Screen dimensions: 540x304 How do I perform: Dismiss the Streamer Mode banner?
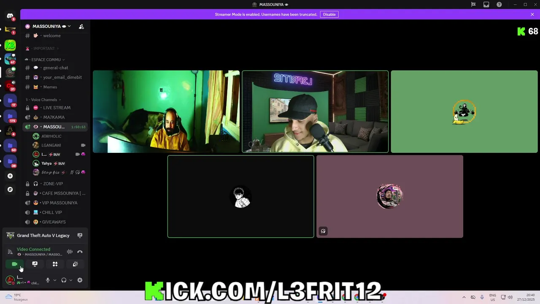(532, 14)
